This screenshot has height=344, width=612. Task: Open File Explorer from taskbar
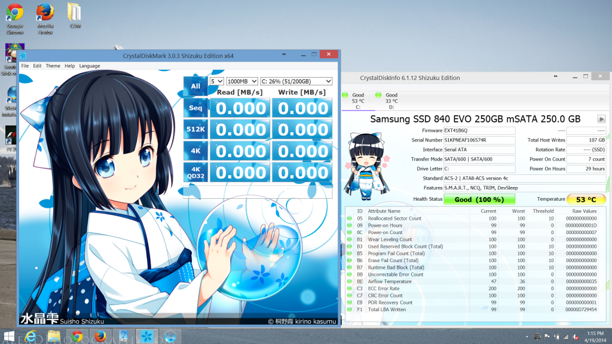pyautogui.click(x=54, y=336)
